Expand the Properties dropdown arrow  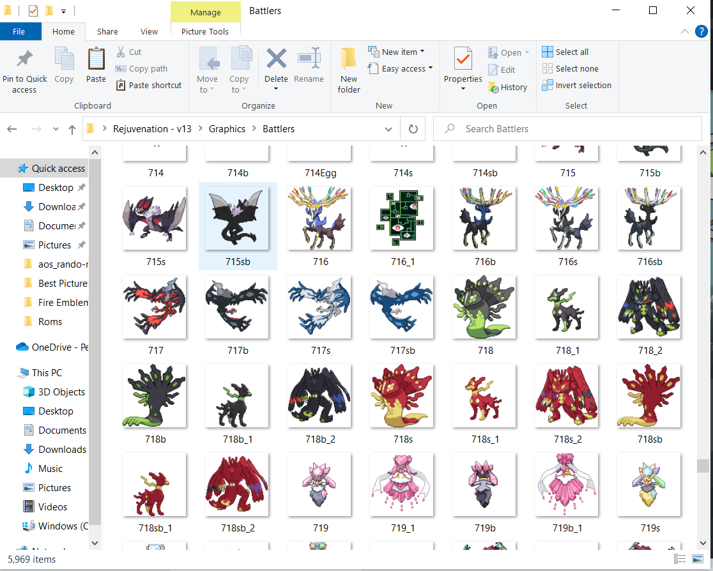[x=463, y=89]
